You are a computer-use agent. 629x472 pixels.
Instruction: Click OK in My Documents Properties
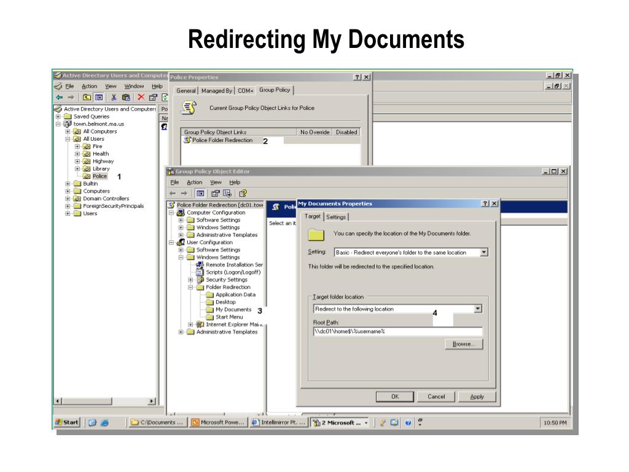(395, 396)
